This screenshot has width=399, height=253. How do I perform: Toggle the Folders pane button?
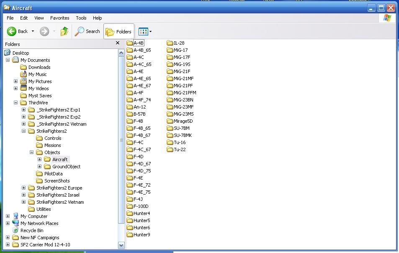pos(119,31)
